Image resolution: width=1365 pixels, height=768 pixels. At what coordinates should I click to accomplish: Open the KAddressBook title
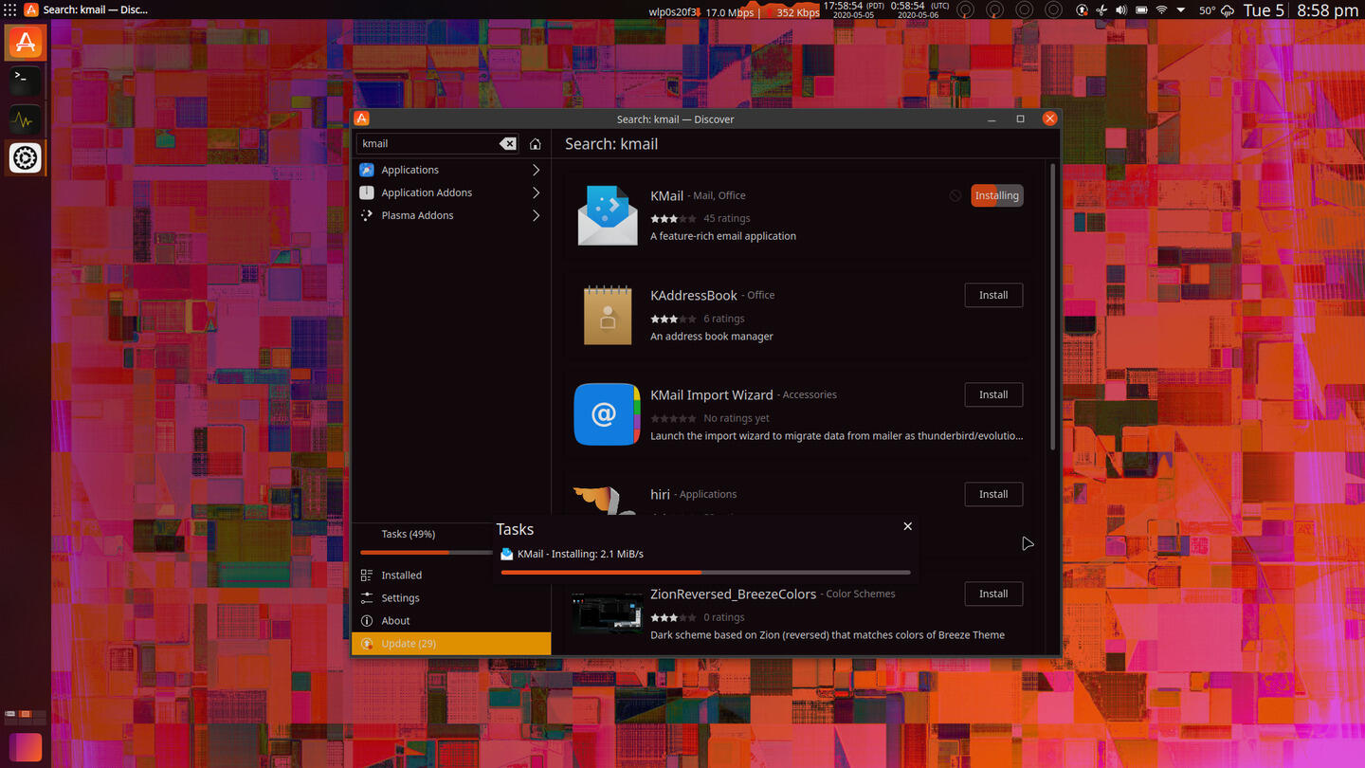tap(694, 295)
